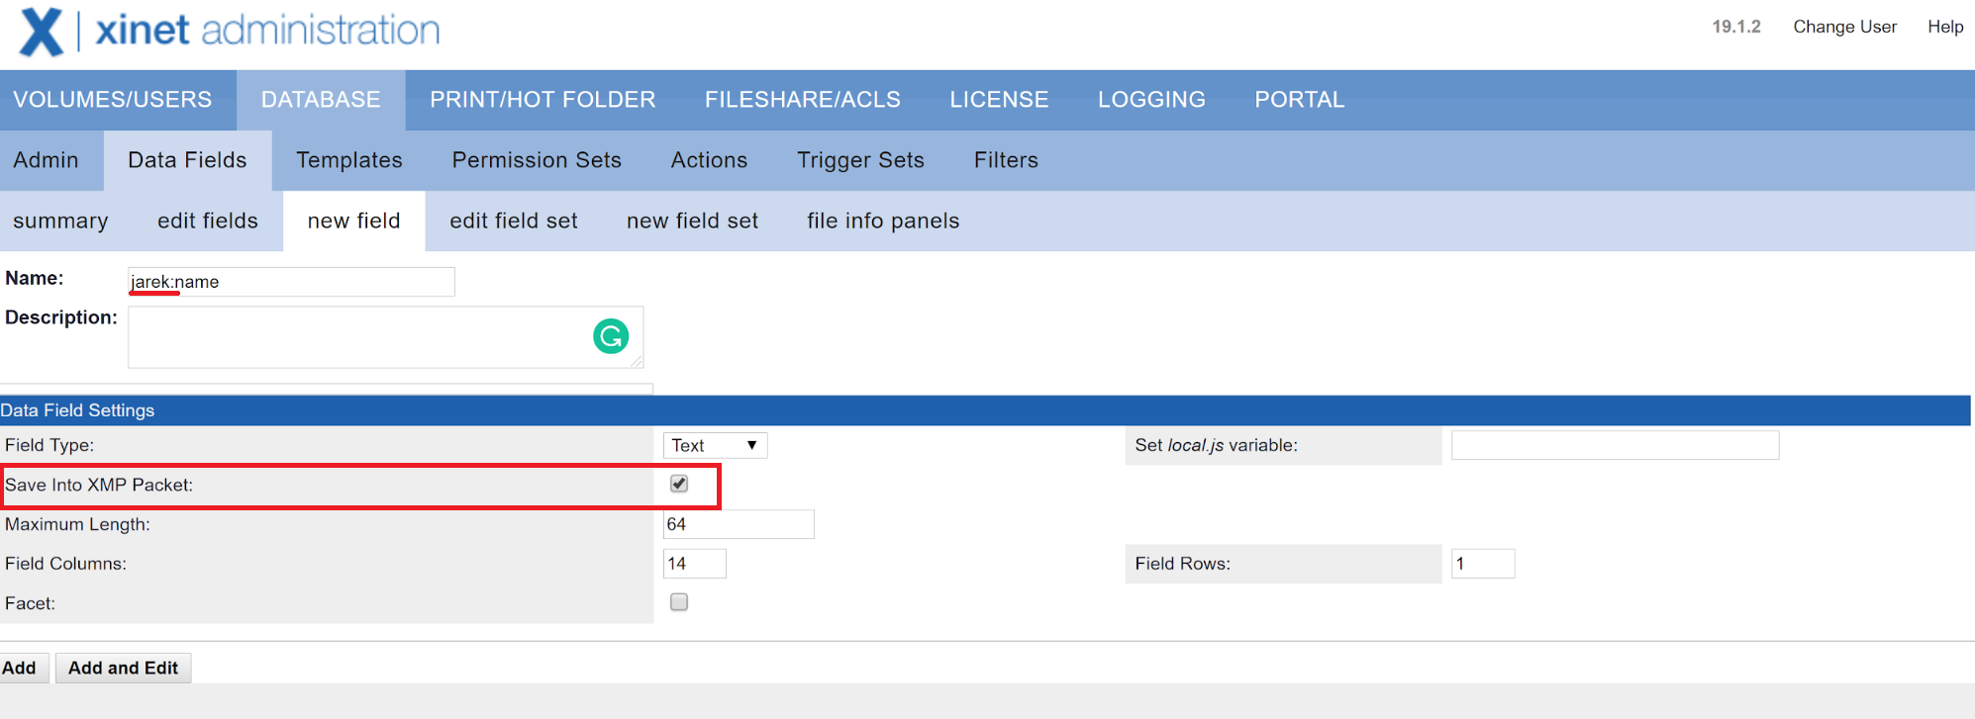Click the Set local.js variable field
The height and width of the screenshot is (719, 1975).
(x=1615, y=445)
